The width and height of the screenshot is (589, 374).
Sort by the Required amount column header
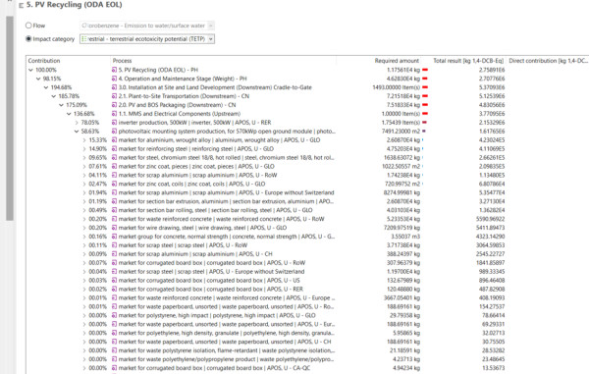click(x=397, y=61)
